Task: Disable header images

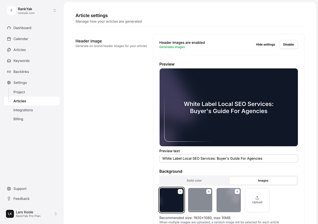Action: 288,44
